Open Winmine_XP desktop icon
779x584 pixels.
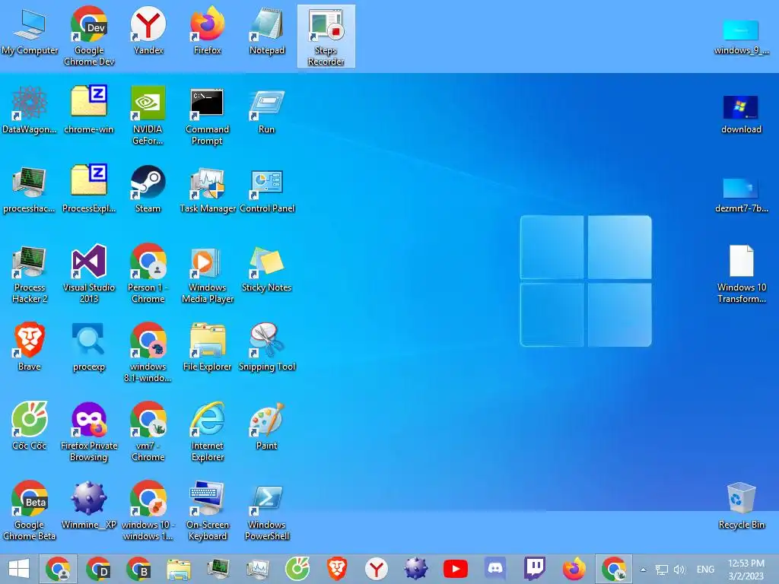(89, 506)
